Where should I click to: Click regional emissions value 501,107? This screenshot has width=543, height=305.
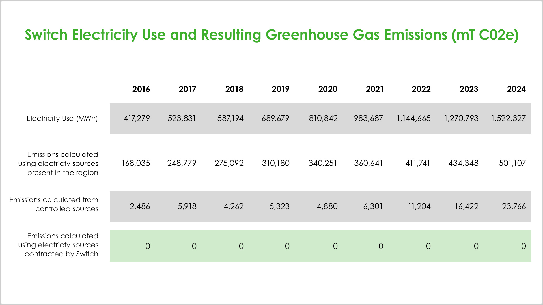point(512,163)
